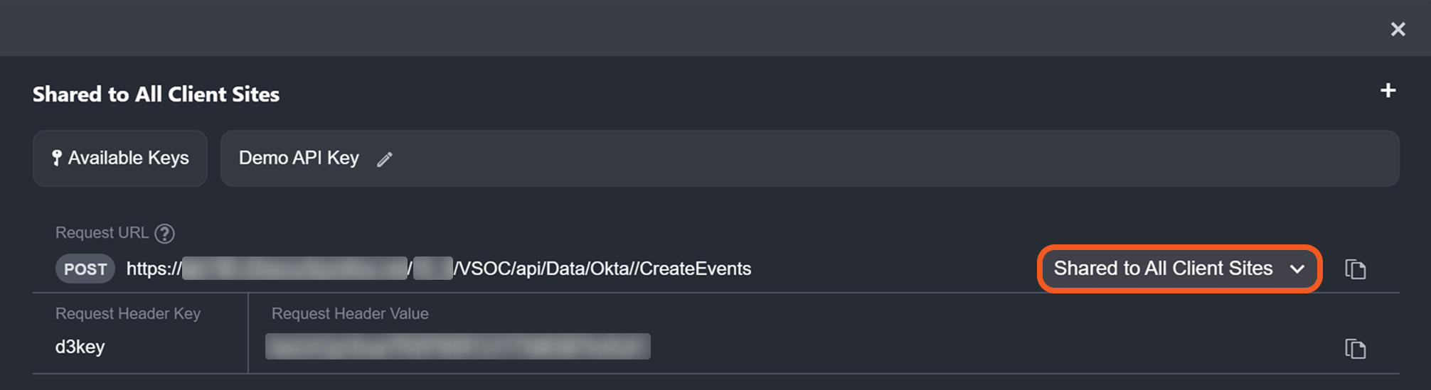Click the d3key header key value
The height and width of the screenshot is (390, 1431).
(x=80, y=347)
